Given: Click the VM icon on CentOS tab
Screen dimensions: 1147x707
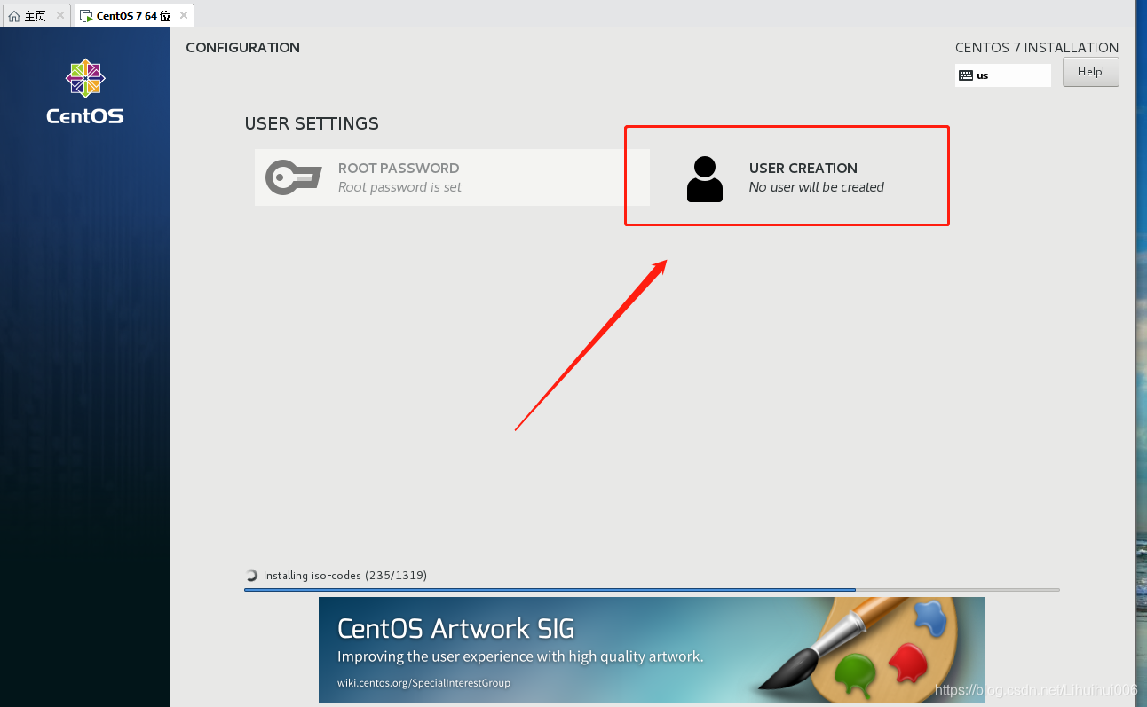Looking at the screenshot, I should pyautogui.click(x=86, y=16).
